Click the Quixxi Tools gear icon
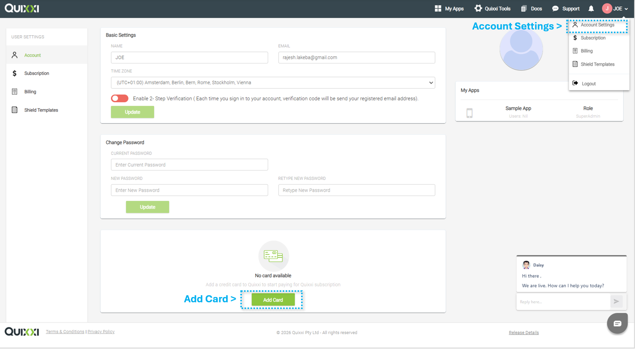 (x=478, y=8)
